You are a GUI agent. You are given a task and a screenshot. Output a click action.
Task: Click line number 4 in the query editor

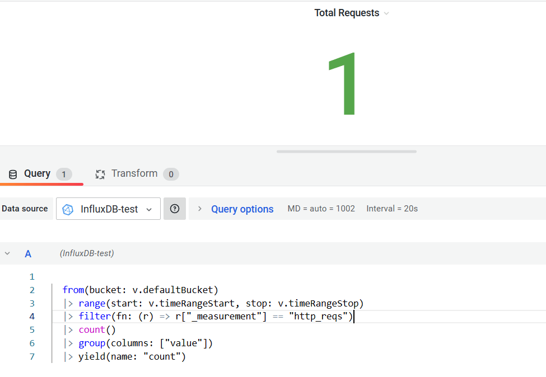[x=32, y=316]
